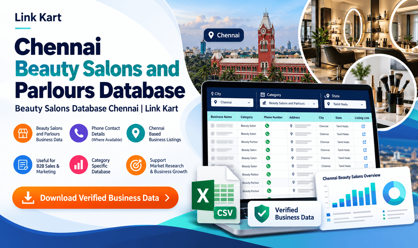
Task: Click the Category column header
Action: (x=247, y=117)
